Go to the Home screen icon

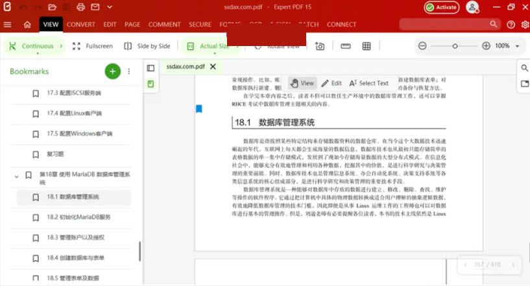click(27, 25)
